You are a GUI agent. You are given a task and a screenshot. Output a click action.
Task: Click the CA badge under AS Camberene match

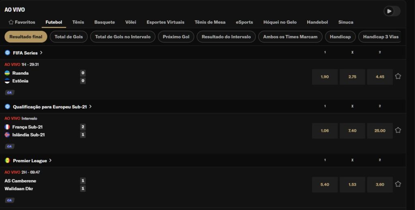(10, 200)
